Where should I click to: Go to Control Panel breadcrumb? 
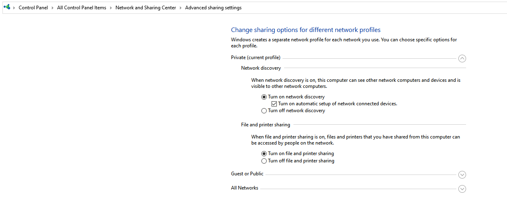click(33, 8)
